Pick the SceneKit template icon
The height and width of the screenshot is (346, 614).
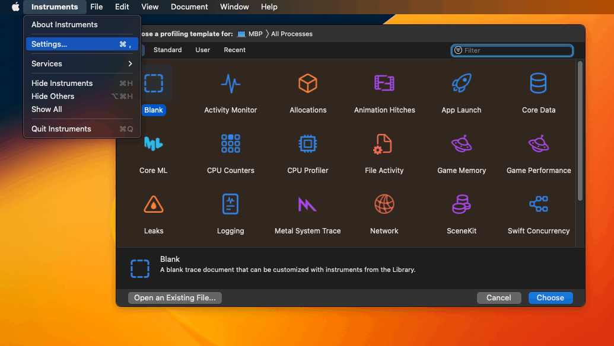coord(462,204)
